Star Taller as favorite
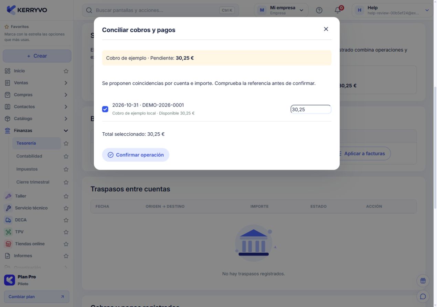Viewport: 437px width, 307px height. click(x=66, y=196)
